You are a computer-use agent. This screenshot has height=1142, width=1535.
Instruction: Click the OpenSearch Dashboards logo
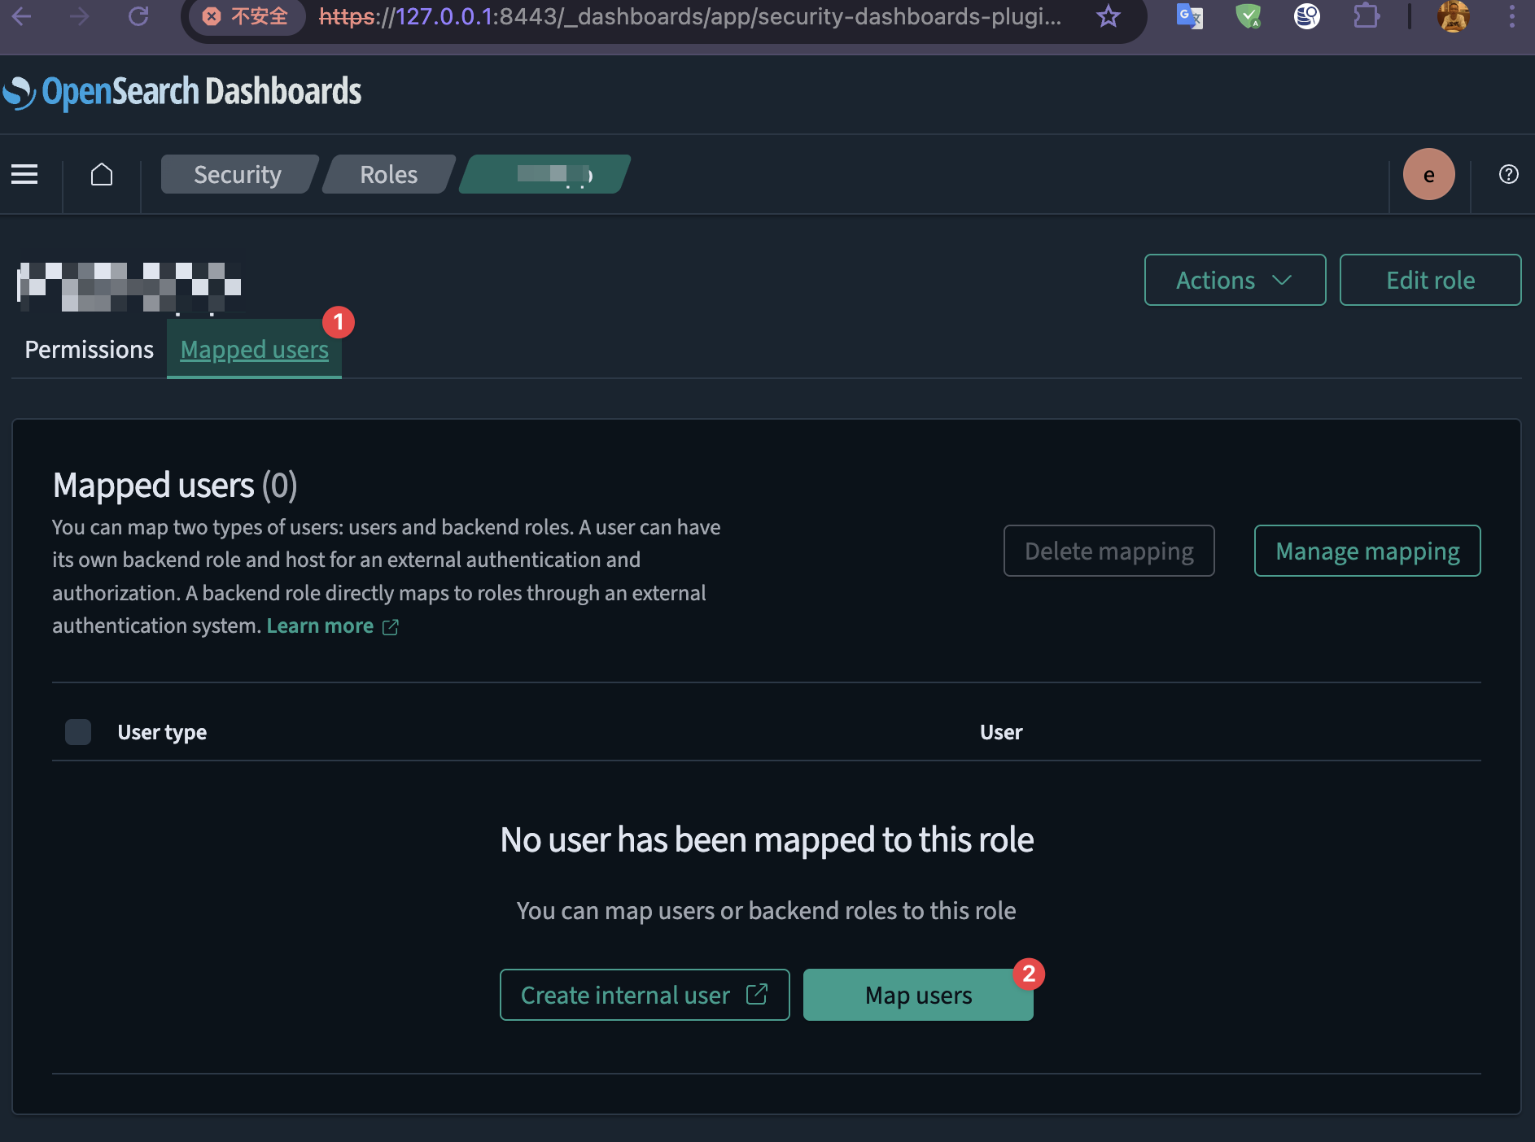(x=182, y=92)
